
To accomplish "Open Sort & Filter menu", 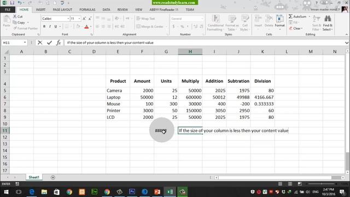I will (316, 23).
